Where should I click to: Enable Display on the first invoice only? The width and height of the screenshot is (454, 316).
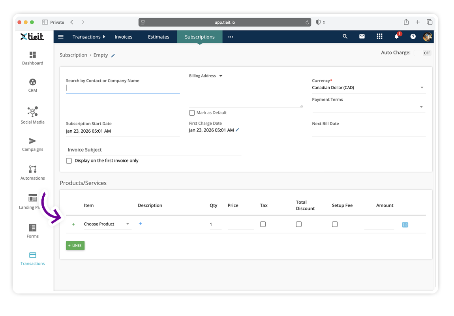pos(69,161)
